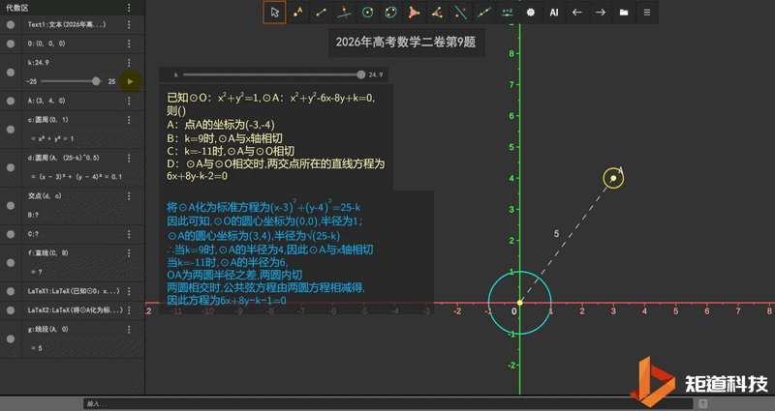Screen dimensions: 775x411
Task: Select the circle d equation ending in 0.1
Action: click(77, 177)
